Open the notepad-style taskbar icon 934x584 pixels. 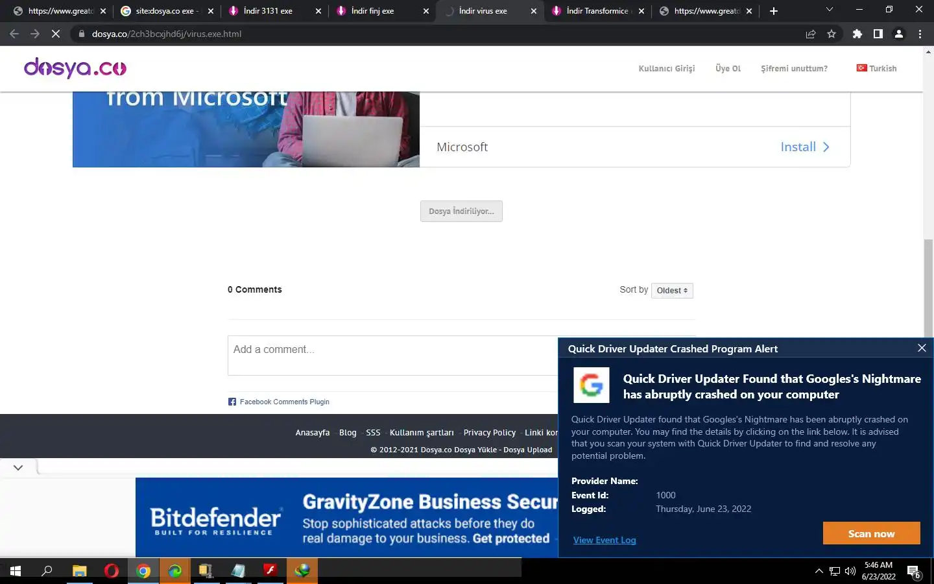coord(238,571)
